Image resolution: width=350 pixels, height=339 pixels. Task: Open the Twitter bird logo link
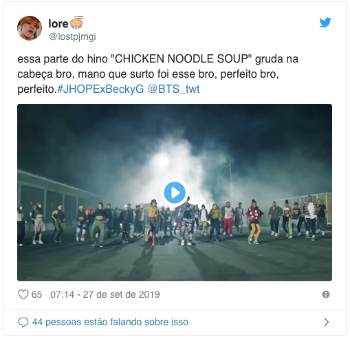click(x=325, y=23)
